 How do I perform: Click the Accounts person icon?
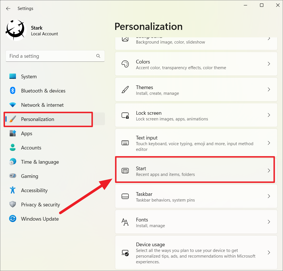click(x=13, y=147)
